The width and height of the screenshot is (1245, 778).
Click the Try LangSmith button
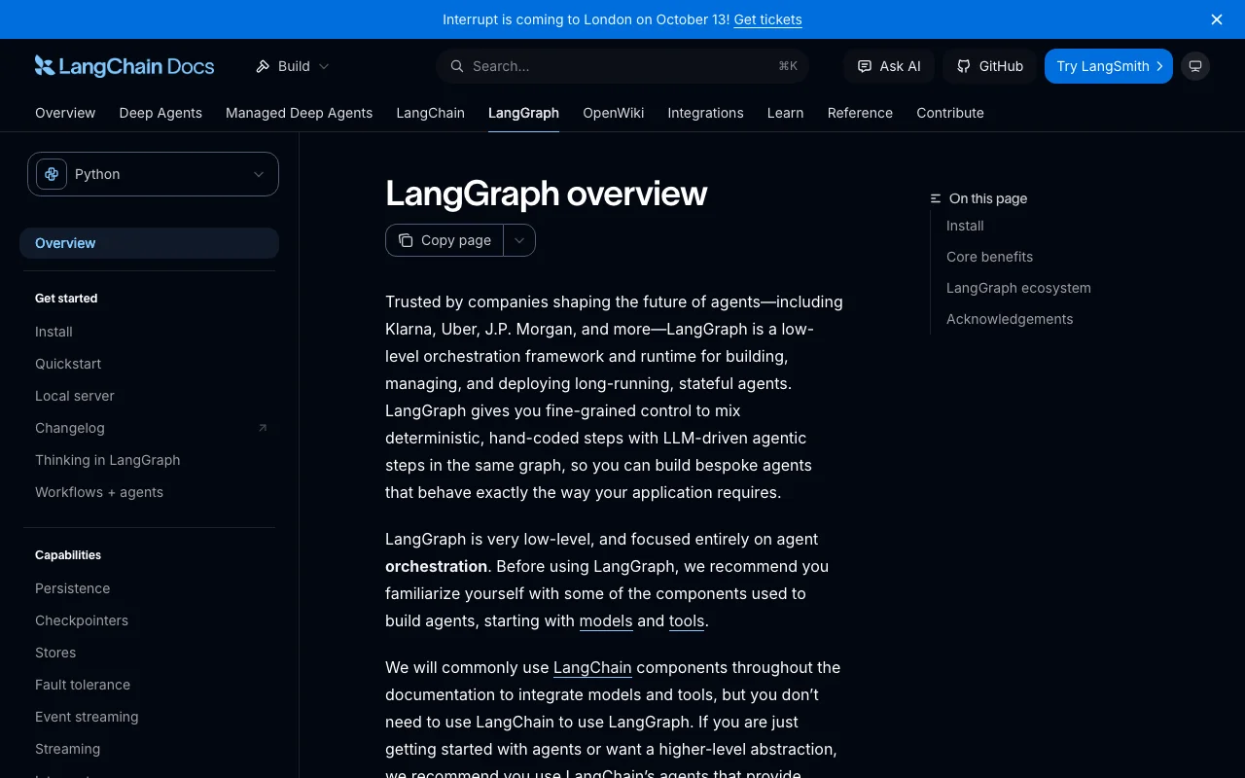(1109, 66)
